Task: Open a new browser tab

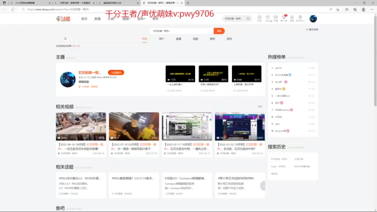Action: coord(188,3)
